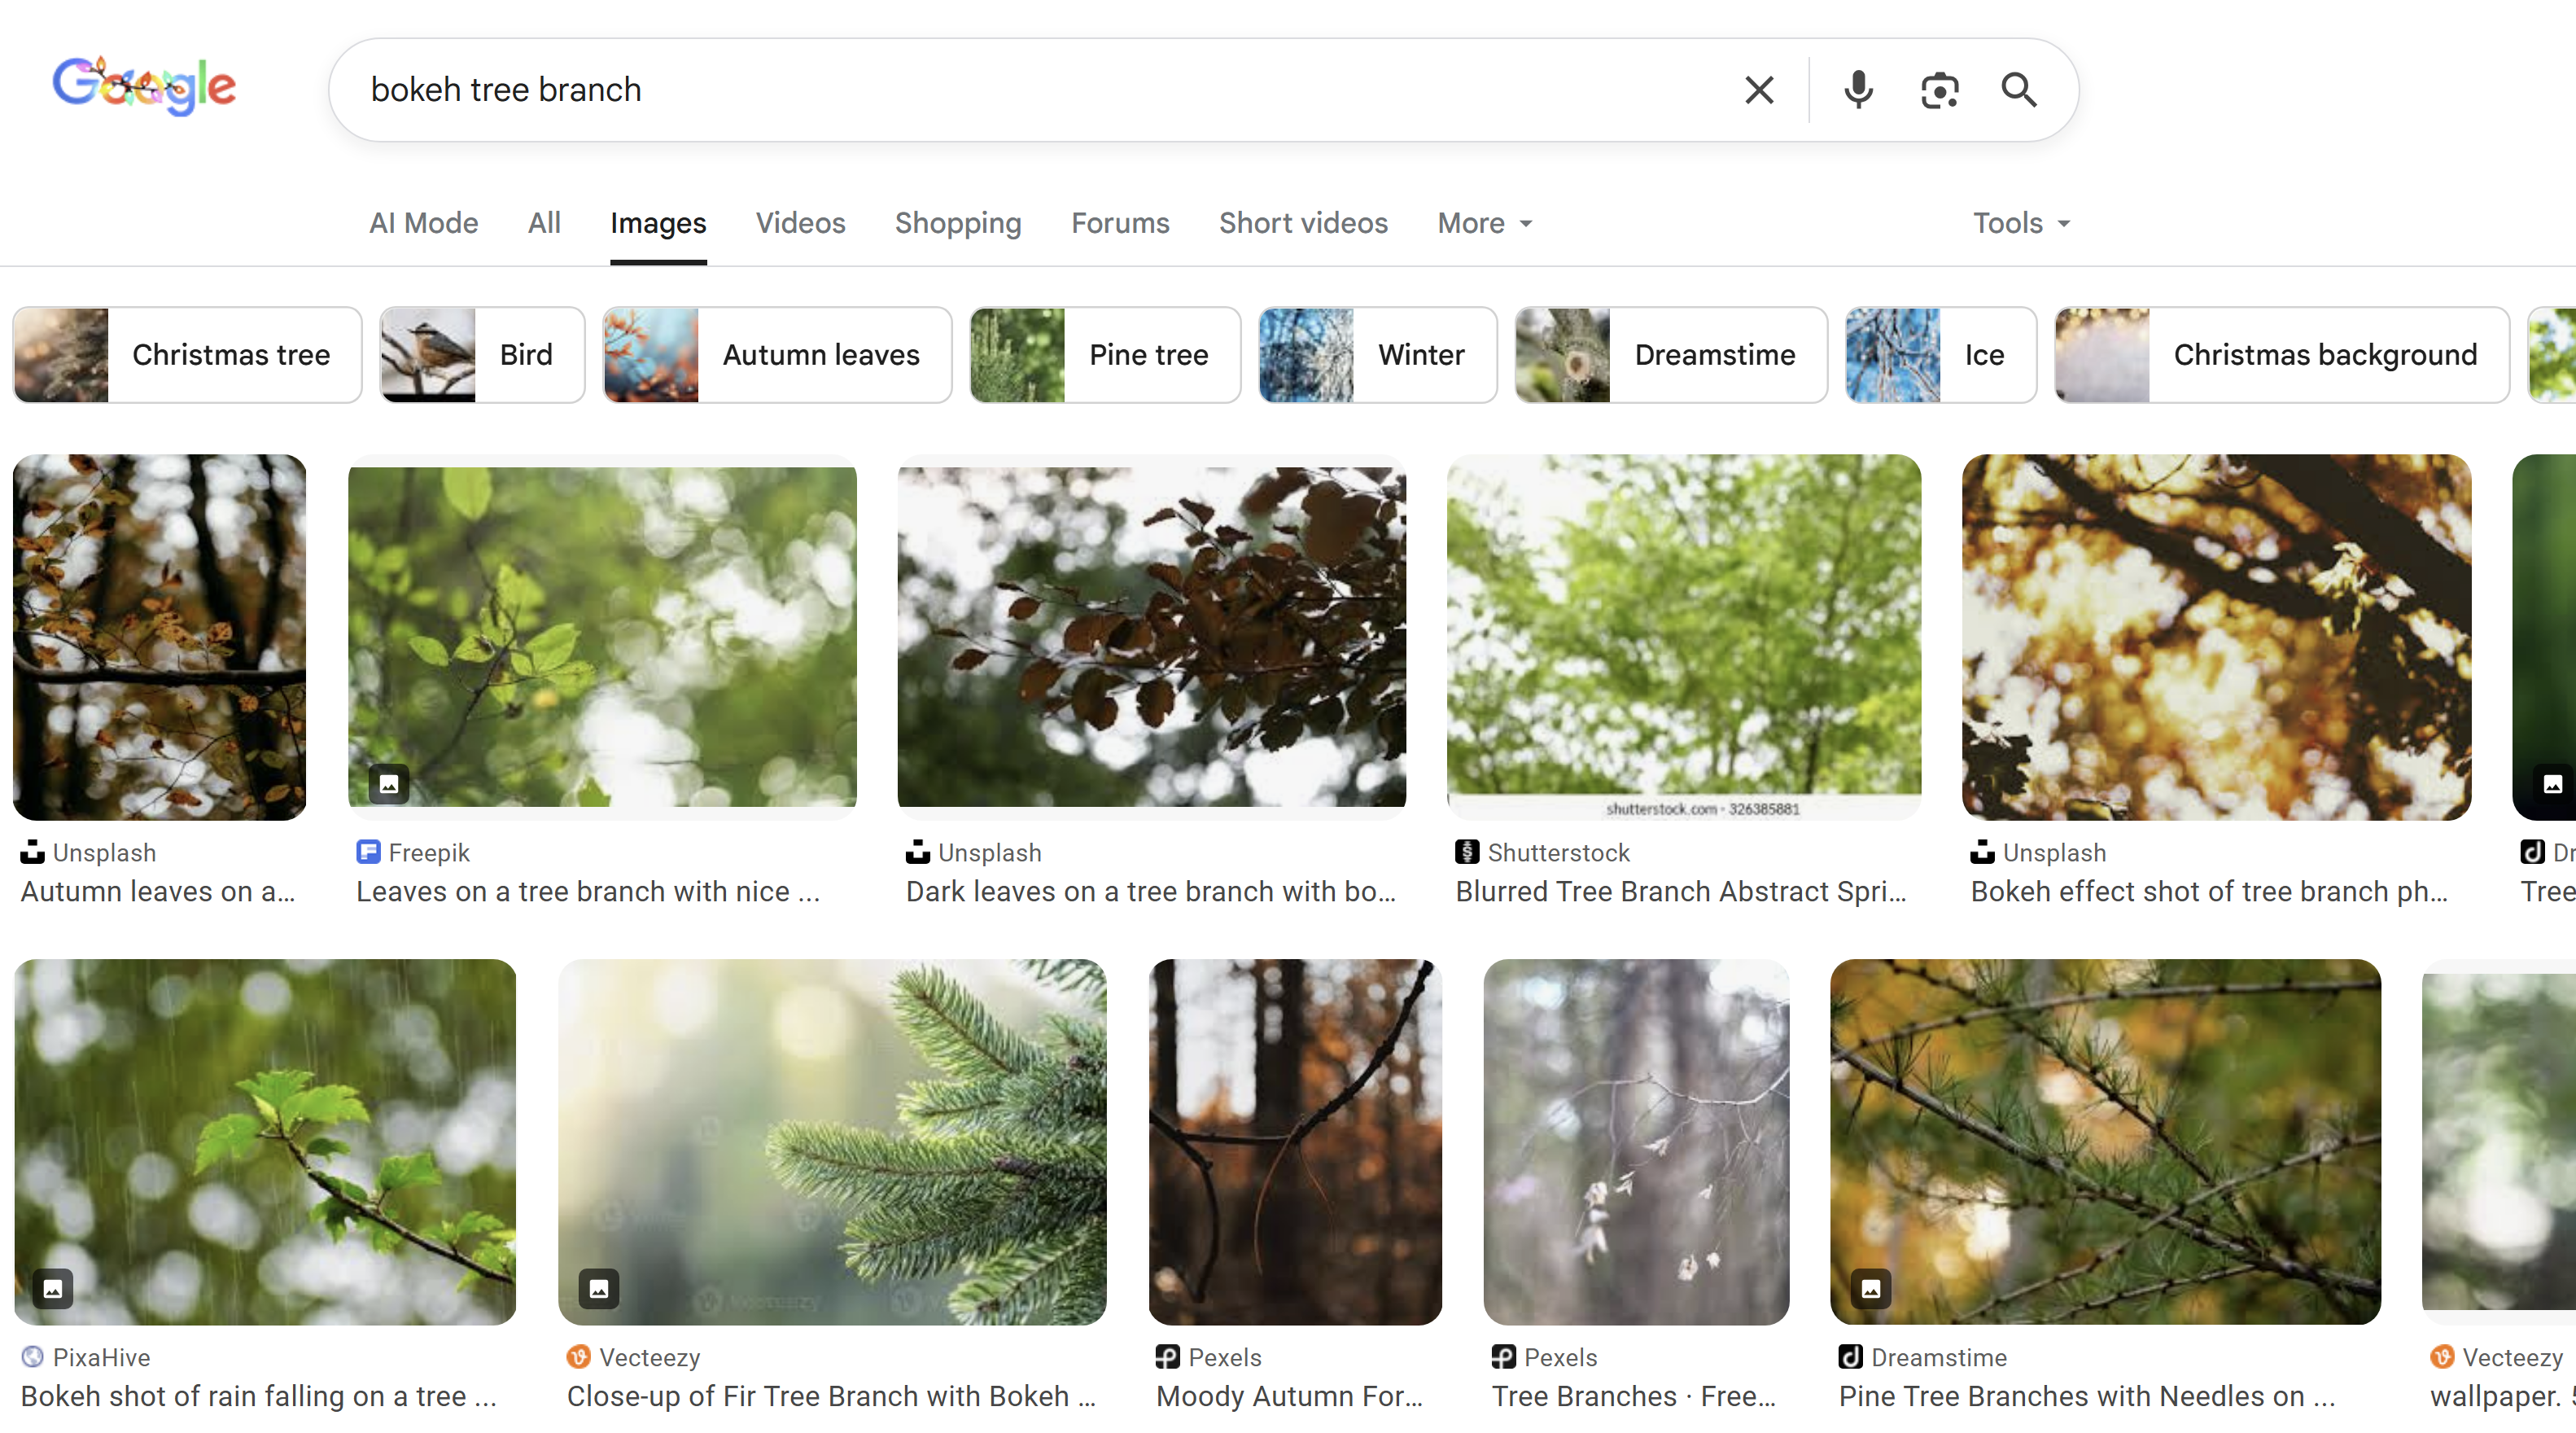Viewport: 2576px width, 1433px height.
Task: Expand the More search categories dropdown
Action: pos(1484,223)
